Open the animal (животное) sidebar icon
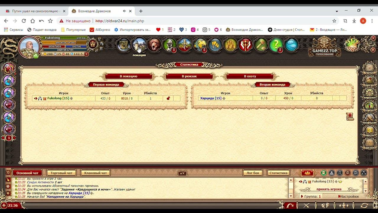This screenshot has width=378, height=213. point(369,93)
